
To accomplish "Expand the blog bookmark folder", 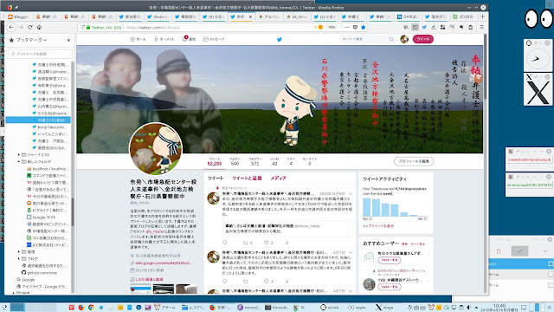I will coord(19,258).
